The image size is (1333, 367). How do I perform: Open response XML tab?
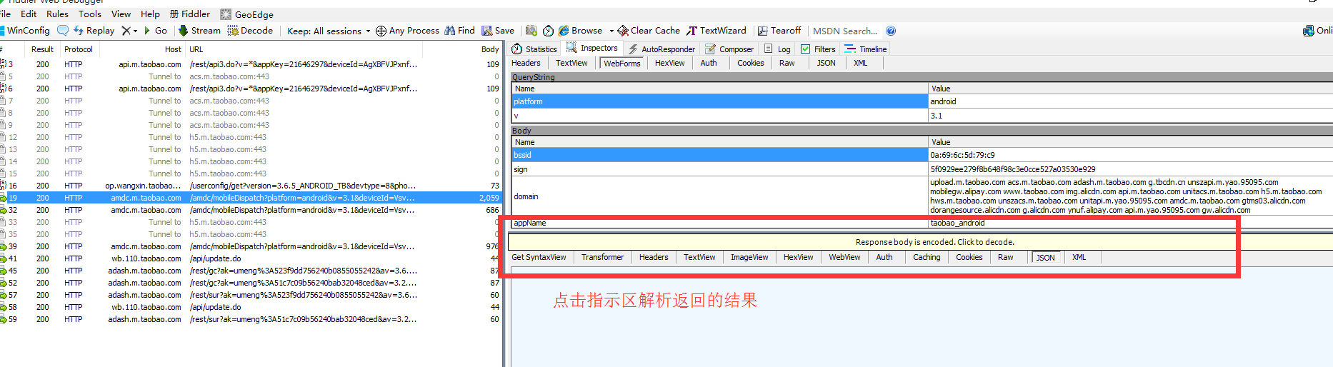point(1079,257)
